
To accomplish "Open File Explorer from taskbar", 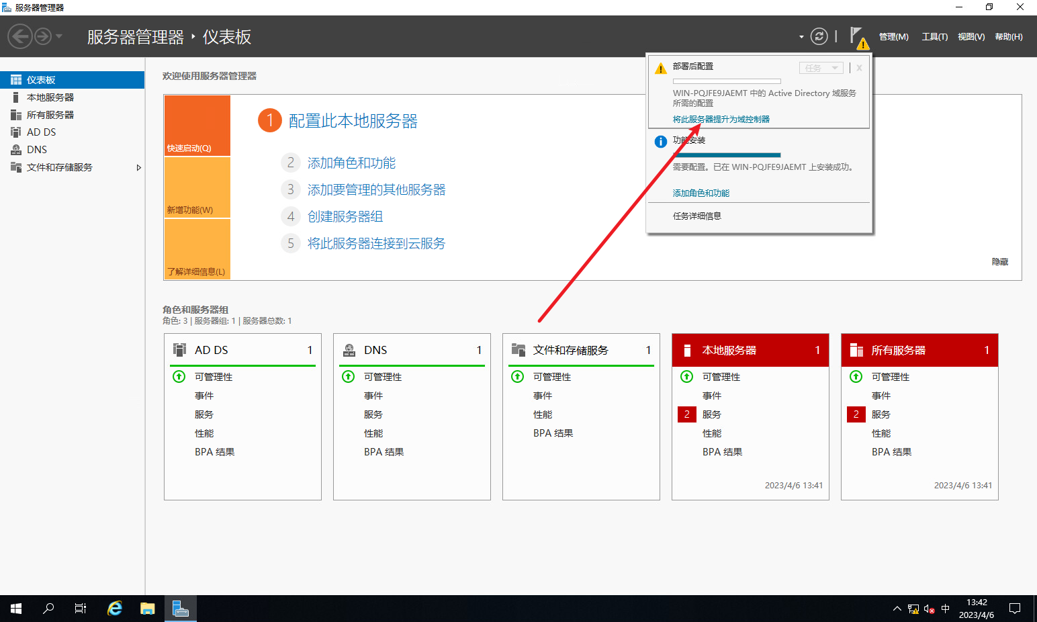I will [148, 609].
